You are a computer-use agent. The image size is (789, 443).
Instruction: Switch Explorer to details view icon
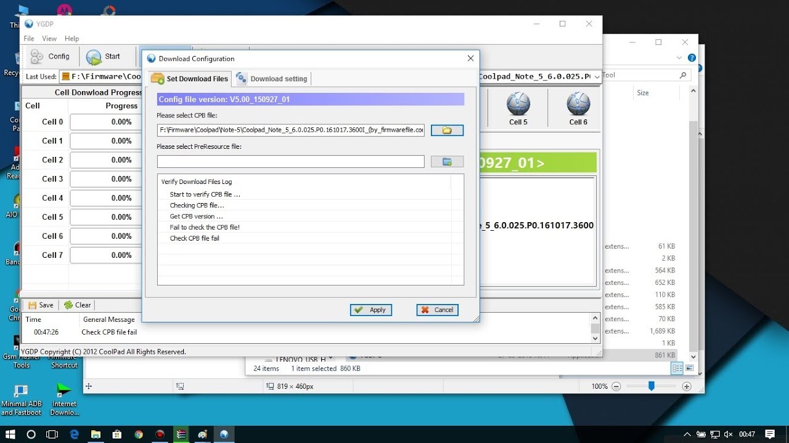(677, 369)
